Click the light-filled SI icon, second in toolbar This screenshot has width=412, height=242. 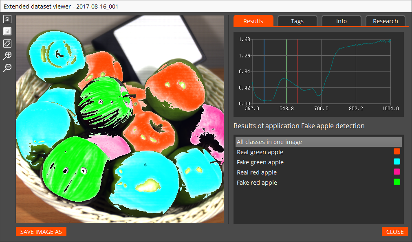(x=7, y=31)
